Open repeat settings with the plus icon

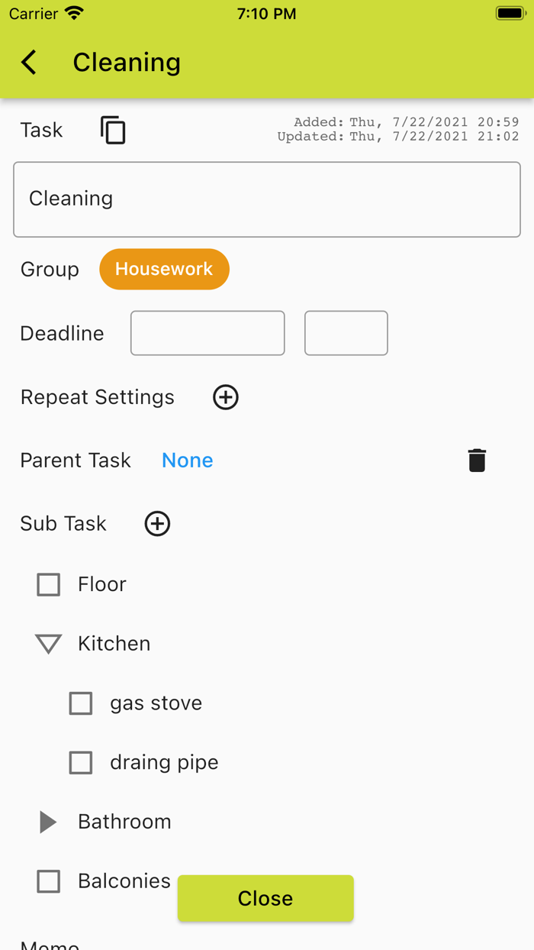(225, 397)
